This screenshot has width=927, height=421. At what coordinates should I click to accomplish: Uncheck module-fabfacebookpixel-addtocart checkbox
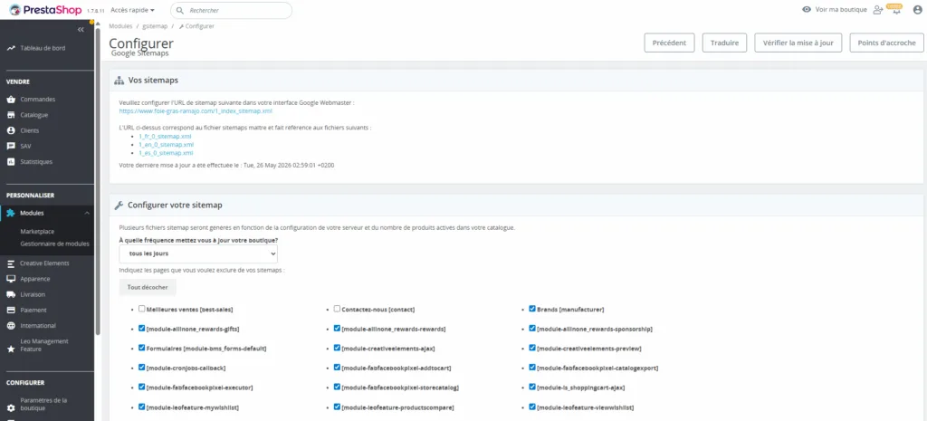click(337, 368)
